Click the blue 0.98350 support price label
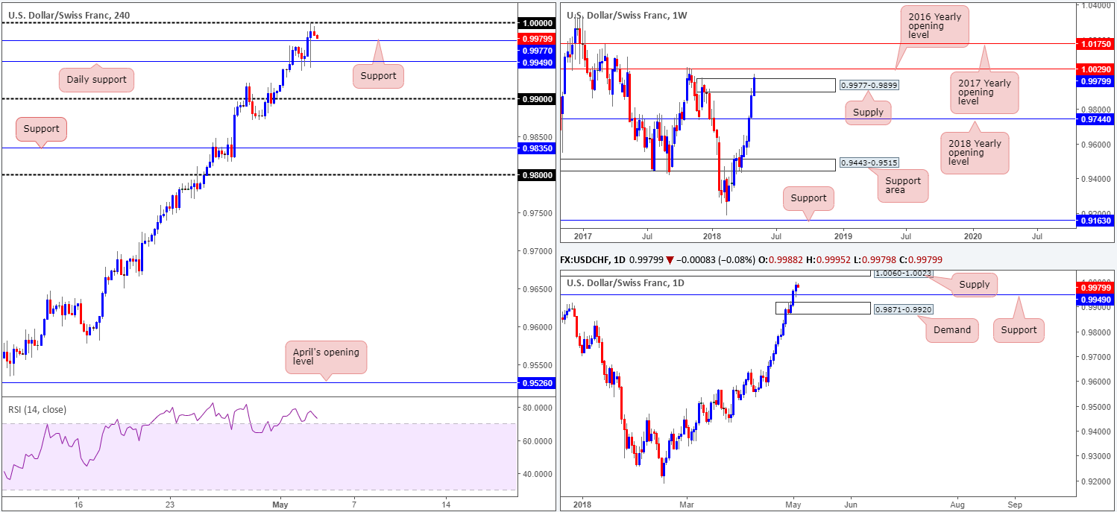The height and width of the screenshot is (512, 1117). pyautogui.click(x=536, y=148)
